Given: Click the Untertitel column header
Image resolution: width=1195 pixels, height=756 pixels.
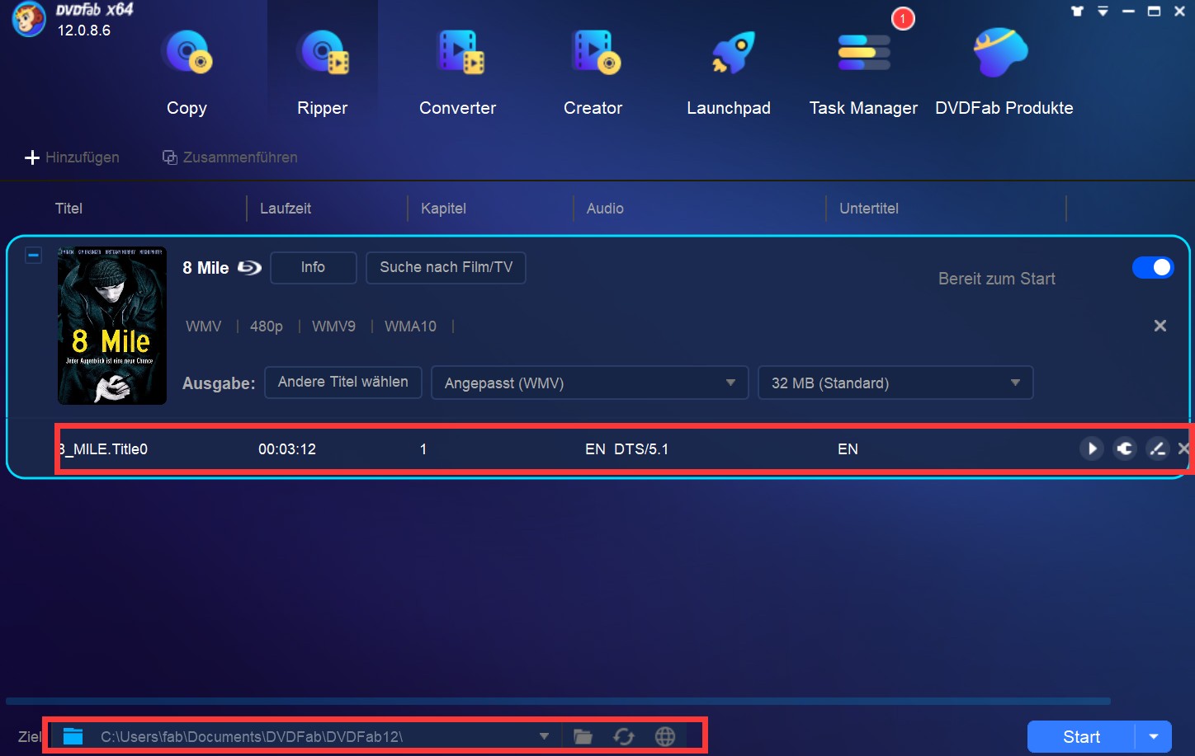Looking at the screenshot, I should click(x=869, y=209).
